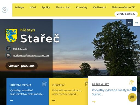
Task: Click the Stařeč site title
Action: coord(40,39)
